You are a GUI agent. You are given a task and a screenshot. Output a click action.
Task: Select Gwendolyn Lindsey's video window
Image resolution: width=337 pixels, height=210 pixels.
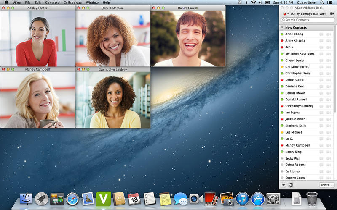[x=113, y=99]
